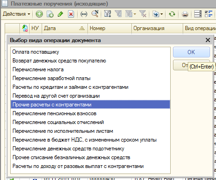Refresh the list with green arrows icon

coord(172,14)
